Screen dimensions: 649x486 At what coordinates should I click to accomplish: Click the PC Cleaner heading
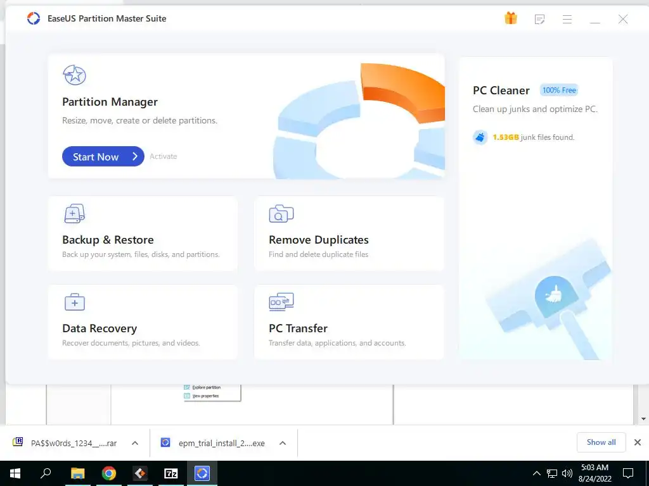click(x=501, y=90)
